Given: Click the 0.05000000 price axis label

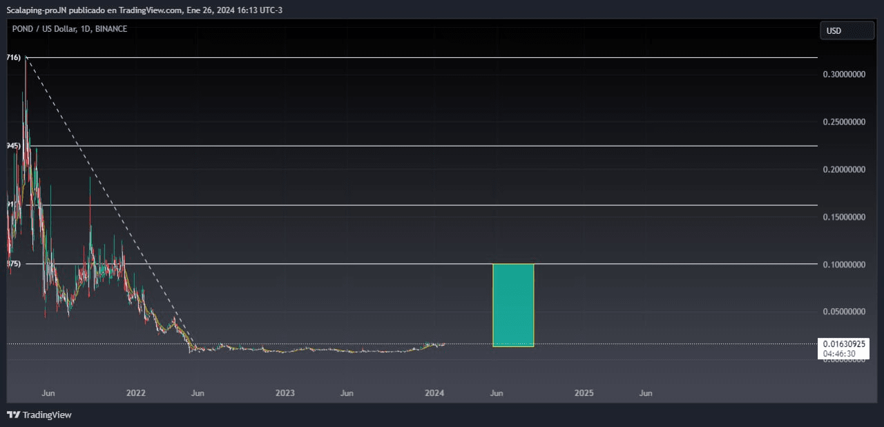Looking at the screenshot, I should [843, 312].
